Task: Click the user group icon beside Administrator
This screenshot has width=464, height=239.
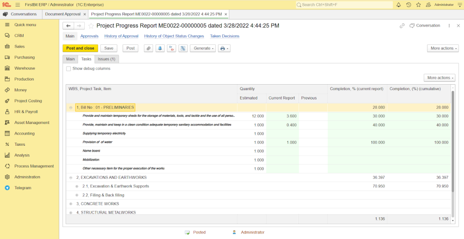Action: click(428, 5)
